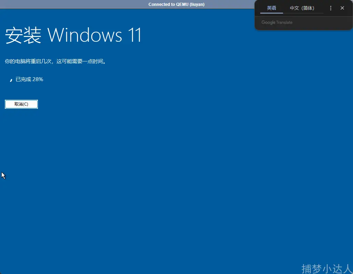Click the 28% percentage number

38,79
